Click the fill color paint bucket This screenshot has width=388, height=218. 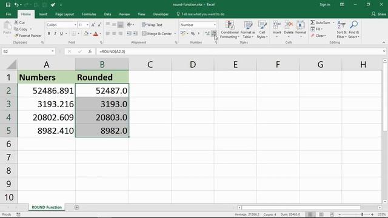pyautogui.click(x=86, y=34)
